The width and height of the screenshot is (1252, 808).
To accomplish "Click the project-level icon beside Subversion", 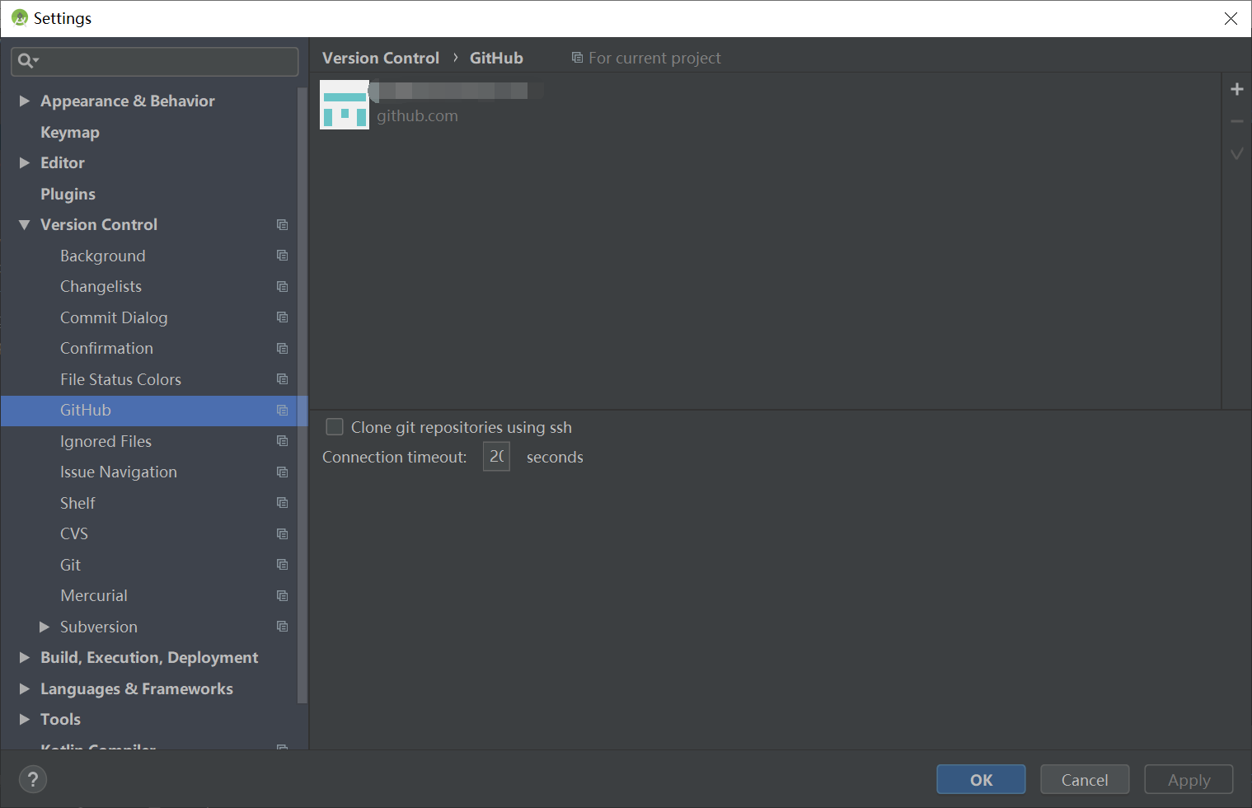I will pos(282,627).
